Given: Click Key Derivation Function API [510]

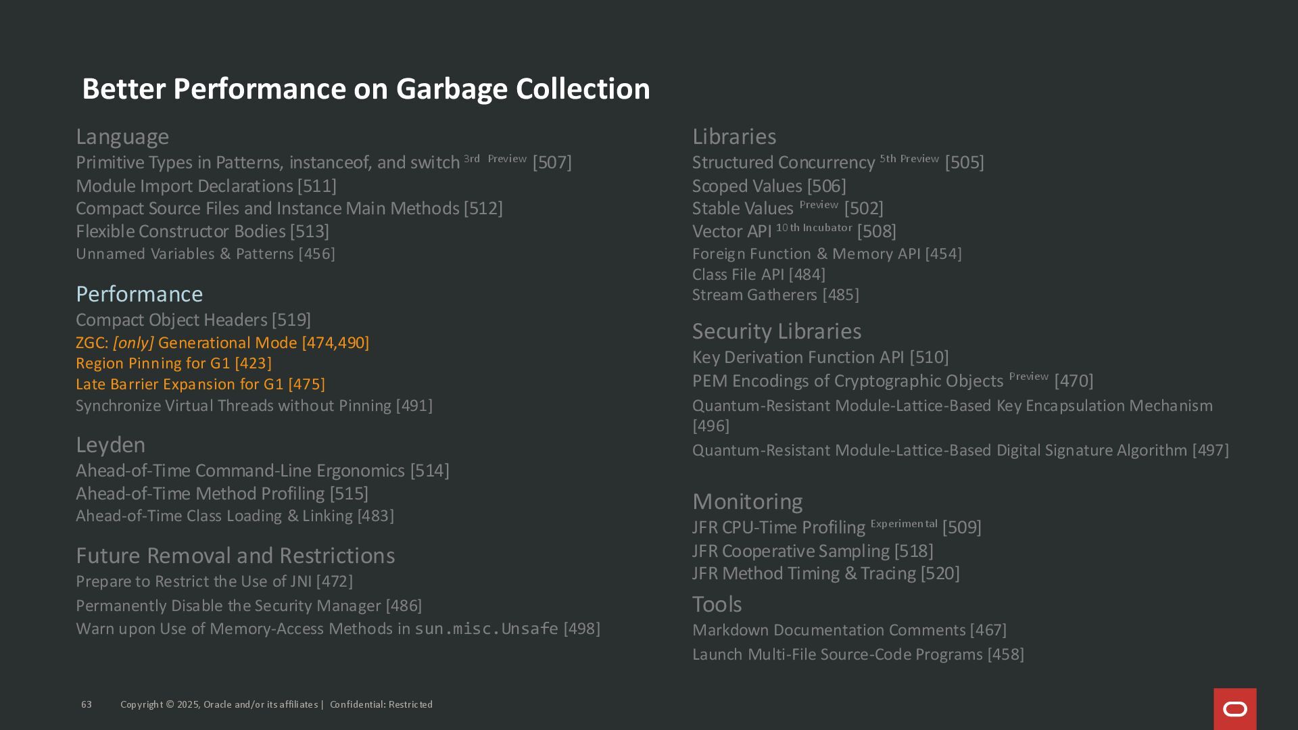Looking at the screenshot, I should (820, 357).
